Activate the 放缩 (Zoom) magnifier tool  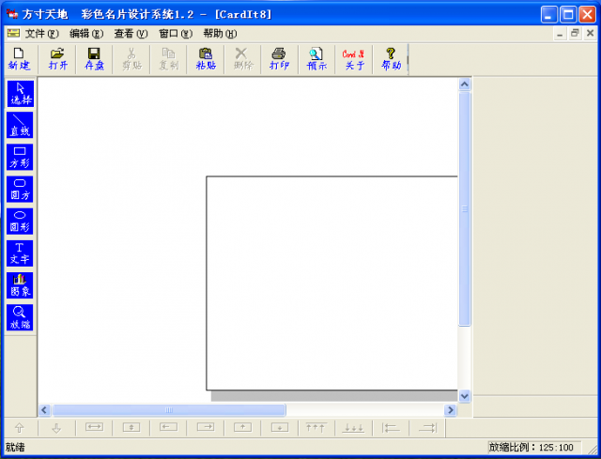pyautogui.click(x=20, y=316)
